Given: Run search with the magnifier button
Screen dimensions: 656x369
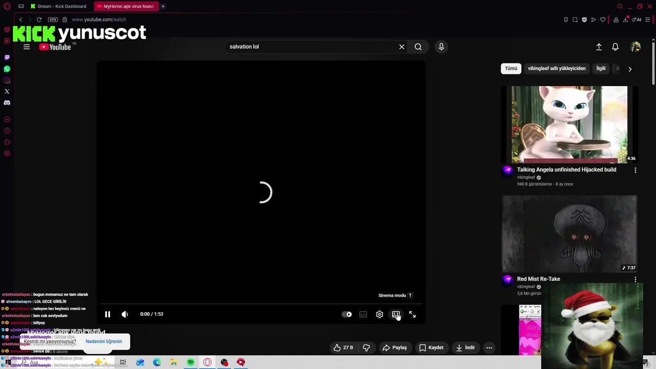Looking at the screenshot, I should (x=418, y=47).
